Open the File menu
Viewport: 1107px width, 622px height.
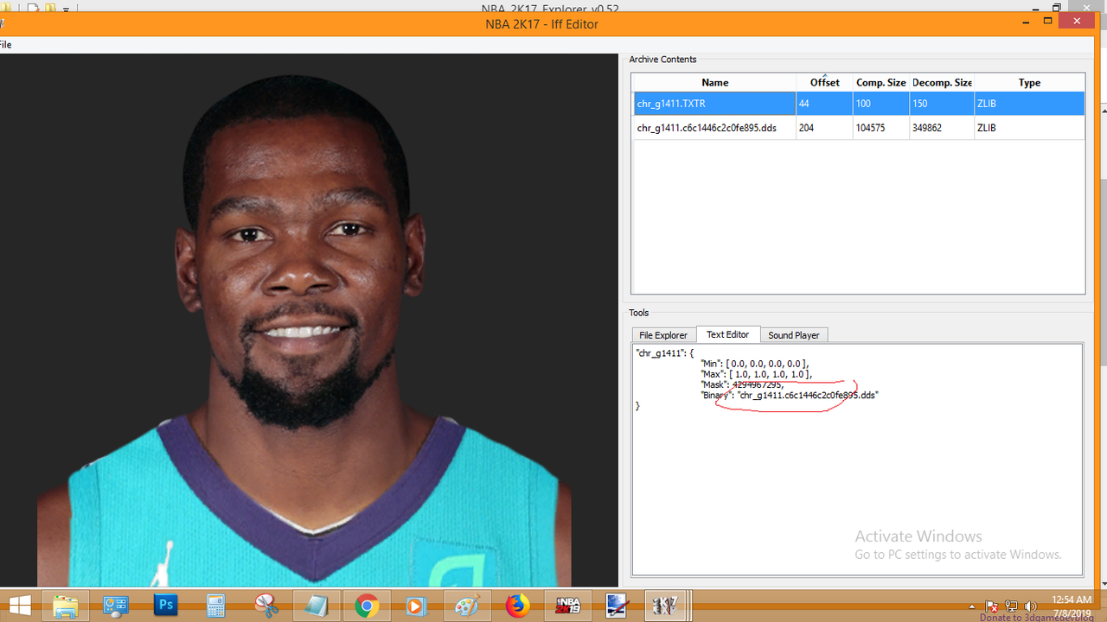[x=5, y=45]
